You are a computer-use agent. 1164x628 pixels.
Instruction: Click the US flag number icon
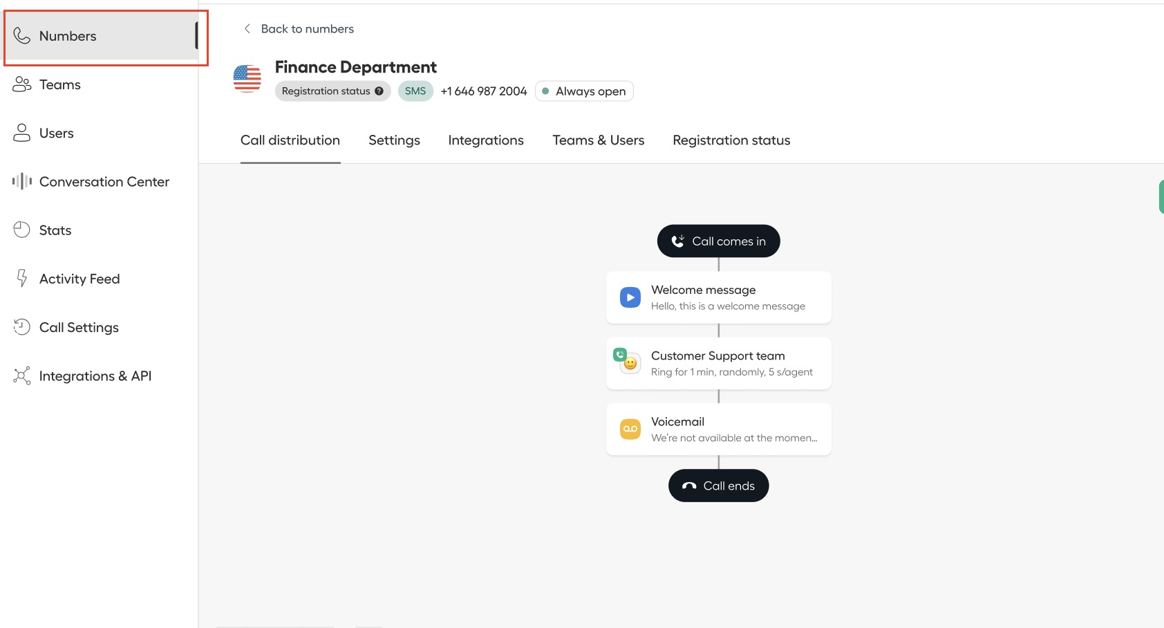coord(247,78)
